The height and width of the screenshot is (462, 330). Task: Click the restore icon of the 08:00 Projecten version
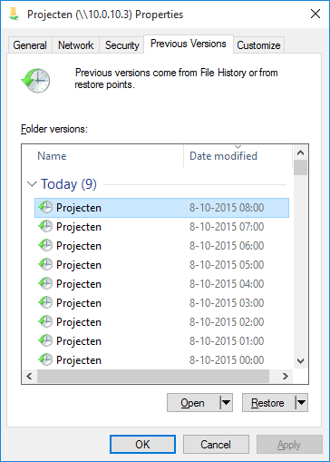pyautogui.click(x=45, y=207)
